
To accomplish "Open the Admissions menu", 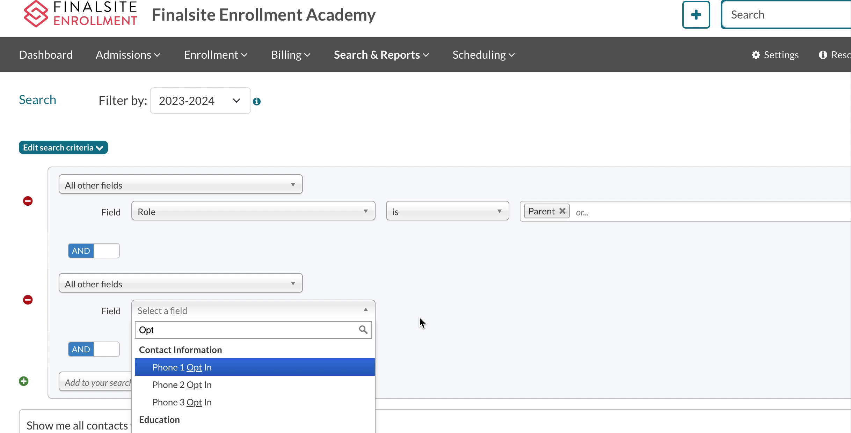I will click(x=128, y=55).
